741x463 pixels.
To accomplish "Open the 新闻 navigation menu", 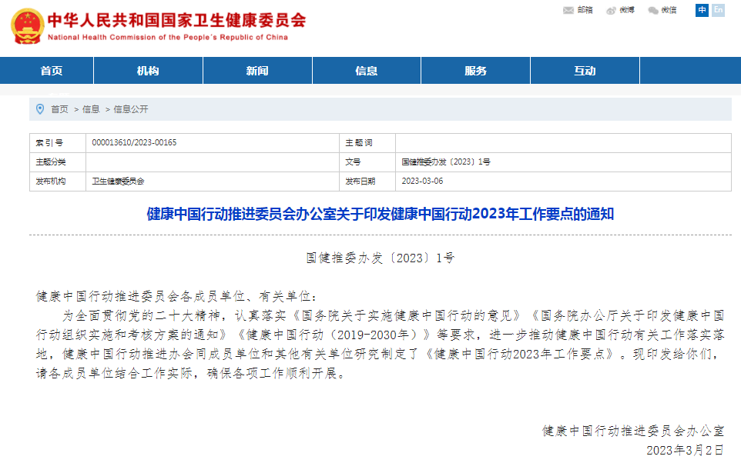I will [x=256, y=70].
